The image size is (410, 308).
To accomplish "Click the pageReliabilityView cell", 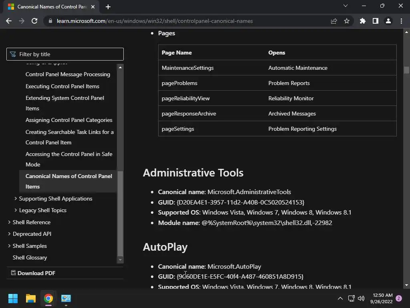I will click(x=211, y=98).
